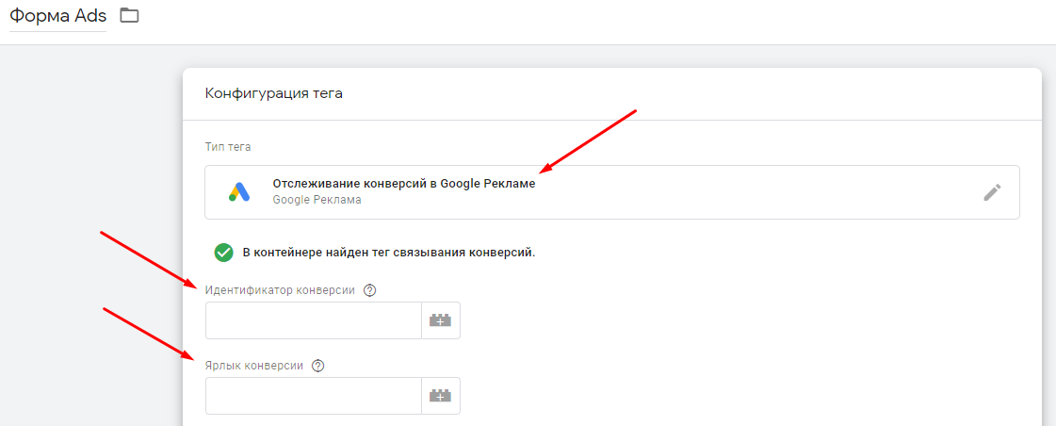The image size is (1056, 426).
Task: Focus the Ярлык конверсии input field
Action: tap(313, 396)
